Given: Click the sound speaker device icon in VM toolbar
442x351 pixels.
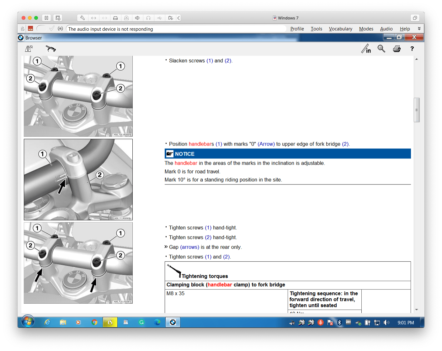Looking at the screenshot, I should [137, 18].
